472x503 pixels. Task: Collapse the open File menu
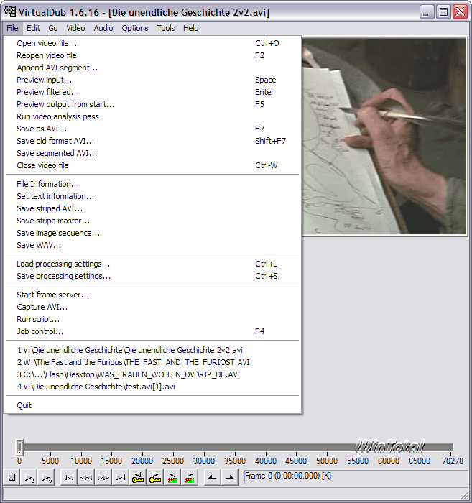tap(12, 28)
